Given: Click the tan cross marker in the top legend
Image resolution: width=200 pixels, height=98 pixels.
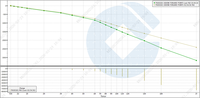Looking at the screenshot, I should pyautogui.click(x=154, y=5).
